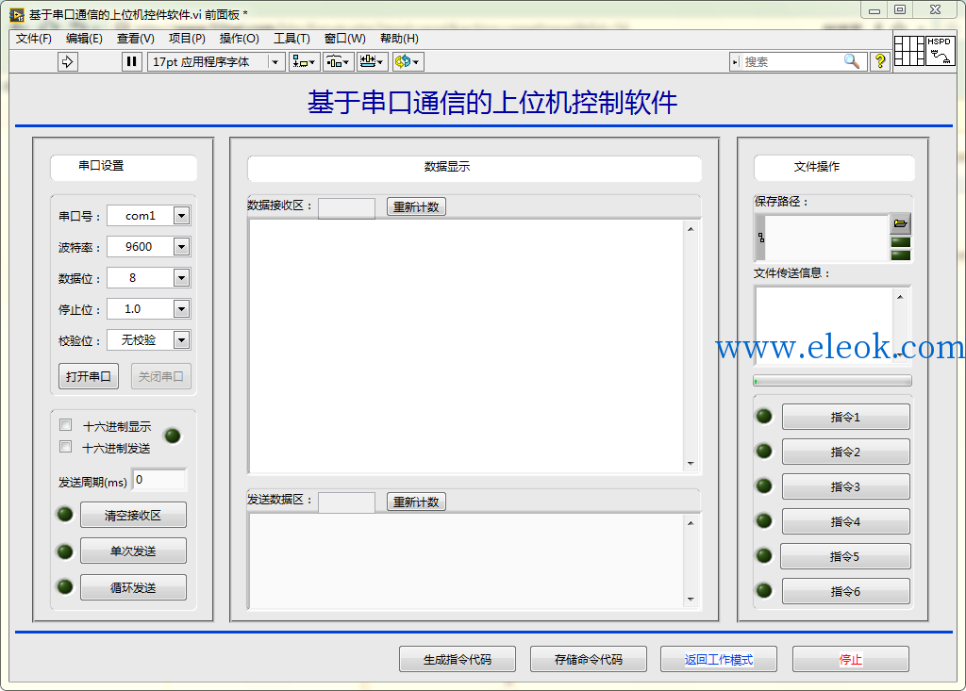Open the 操作(O) menu

239,39
